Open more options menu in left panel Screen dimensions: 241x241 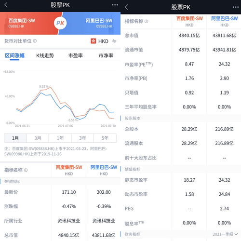(115, 5)
